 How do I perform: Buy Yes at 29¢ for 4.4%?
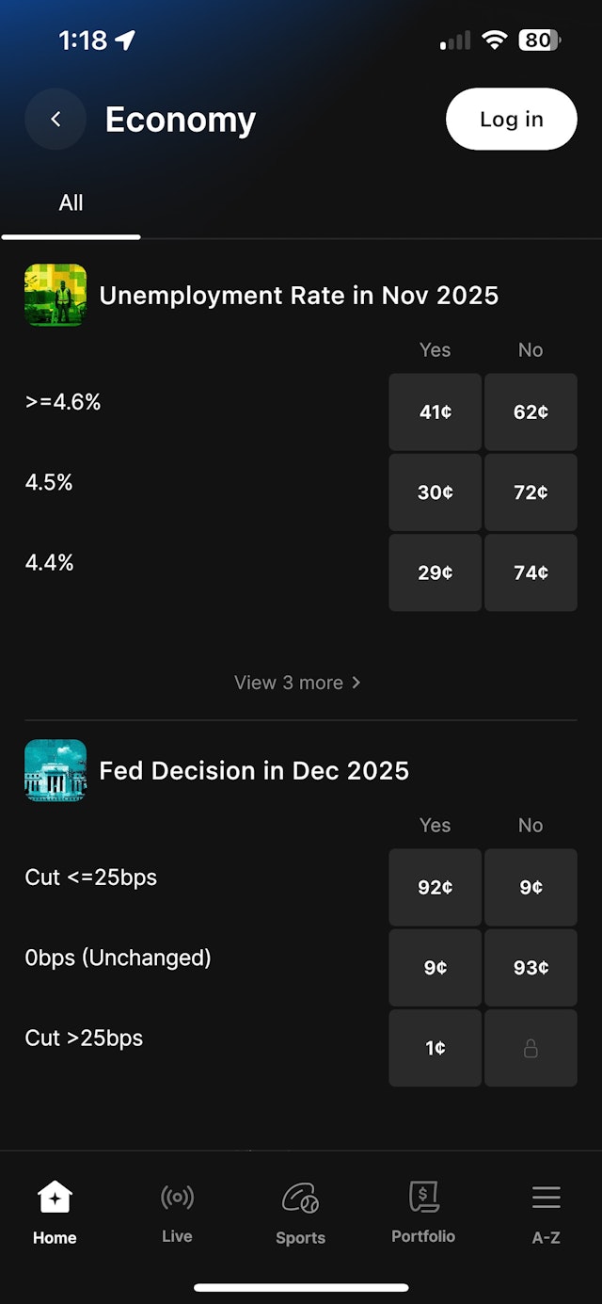[x=435, y=572]
